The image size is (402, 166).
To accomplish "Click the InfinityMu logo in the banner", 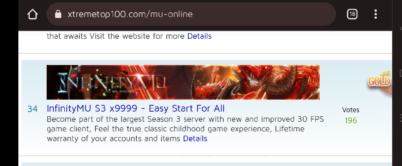I will (112, 83).
